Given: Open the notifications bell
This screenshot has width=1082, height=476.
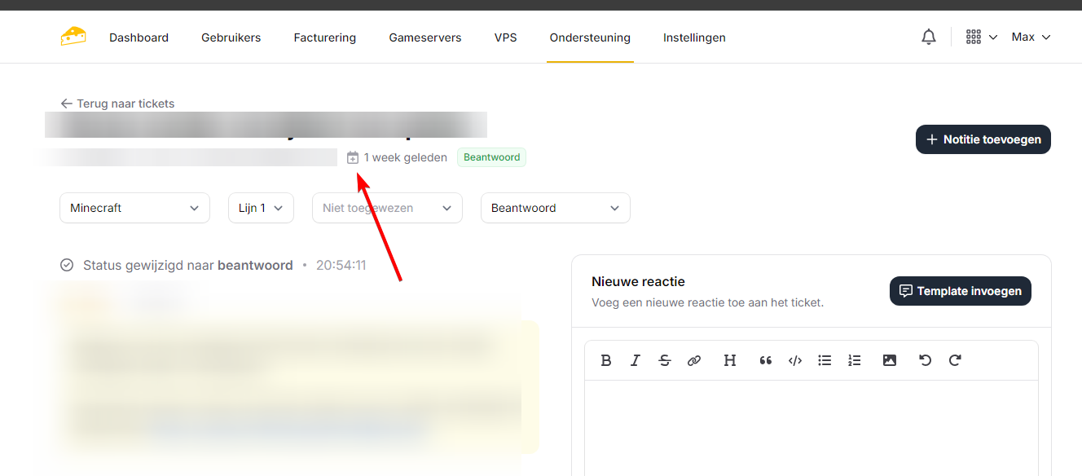Looking at the screenshot, I should [x=929, y=37].
